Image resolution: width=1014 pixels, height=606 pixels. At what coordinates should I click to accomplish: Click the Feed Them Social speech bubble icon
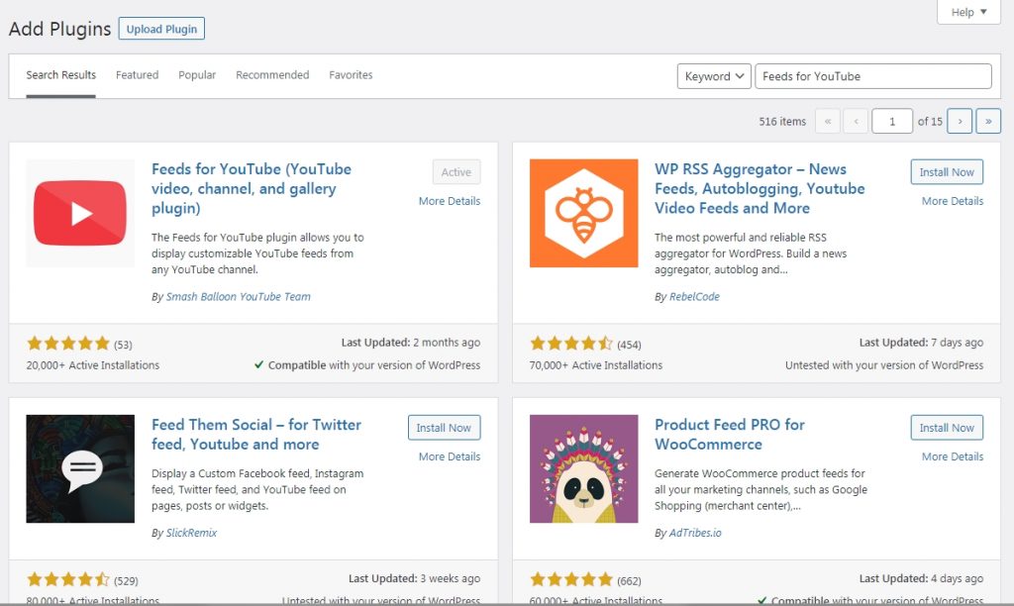coord(80,468)
